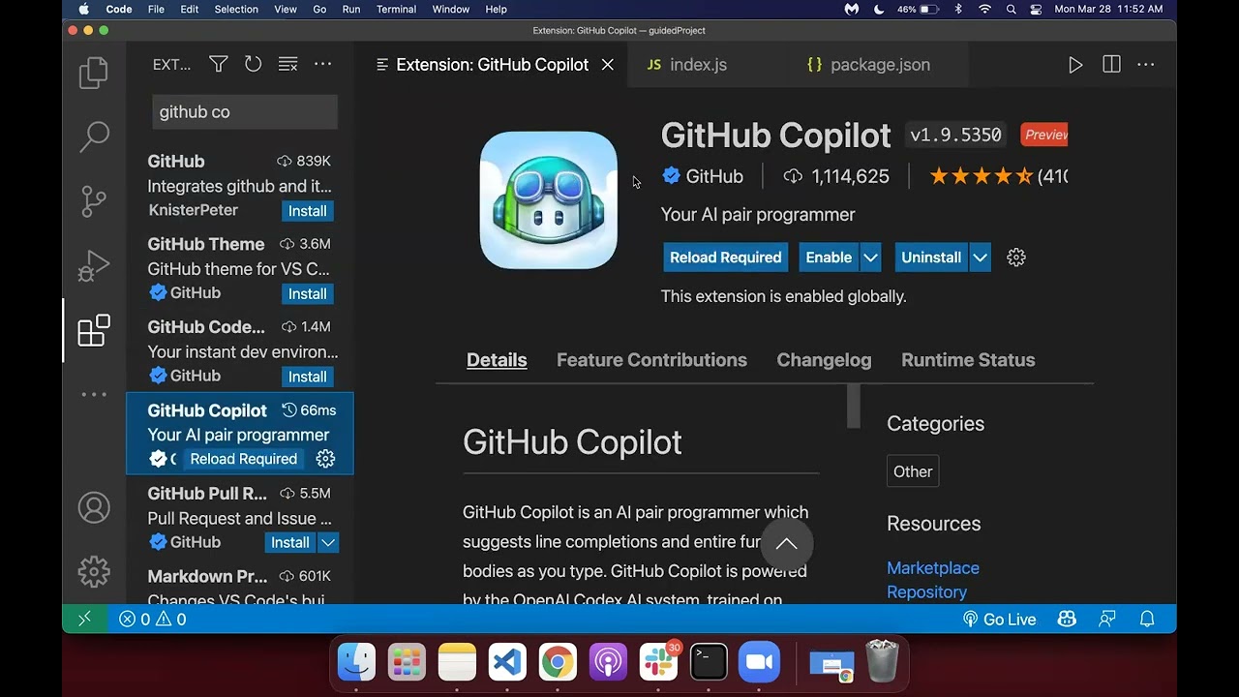Expand Install dropdown for GitHub Pull Requests

[328, 542]
